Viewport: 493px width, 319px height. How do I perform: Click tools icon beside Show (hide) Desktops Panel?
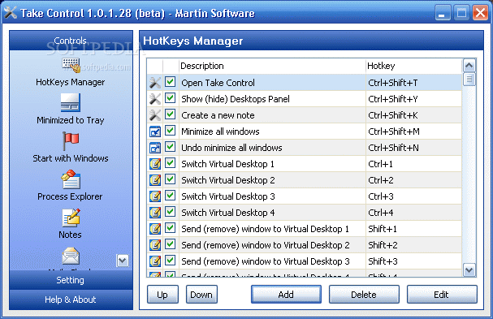154,99
